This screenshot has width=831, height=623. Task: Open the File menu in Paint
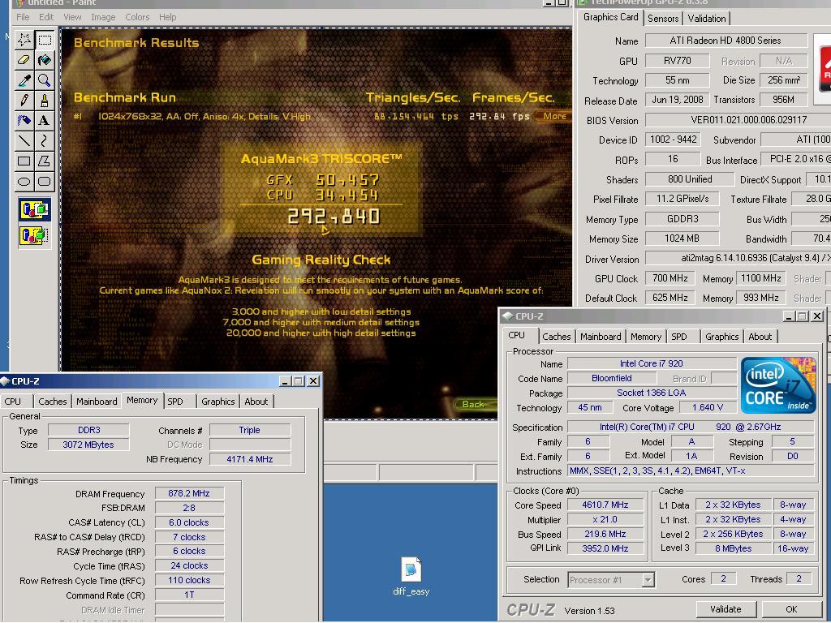point(23,17)
